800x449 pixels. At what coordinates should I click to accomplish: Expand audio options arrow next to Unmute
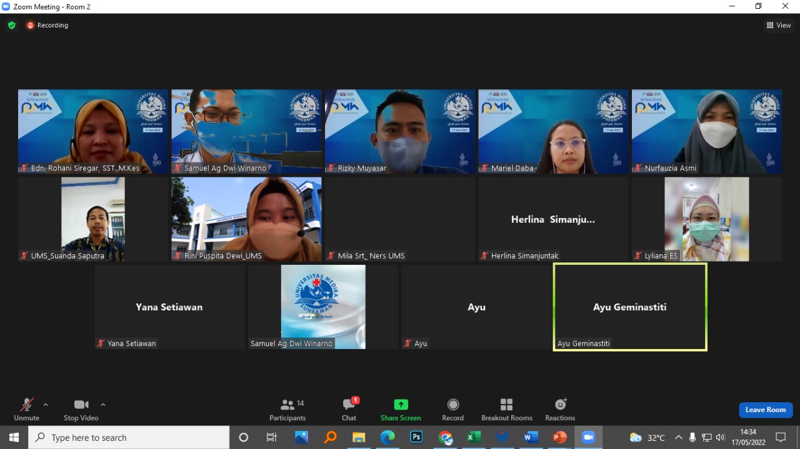point(46,405)
